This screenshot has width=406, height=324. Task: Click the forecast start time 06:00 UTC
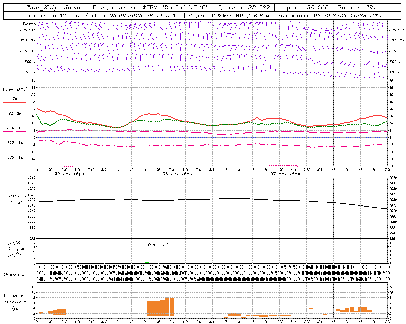[162, 16]
